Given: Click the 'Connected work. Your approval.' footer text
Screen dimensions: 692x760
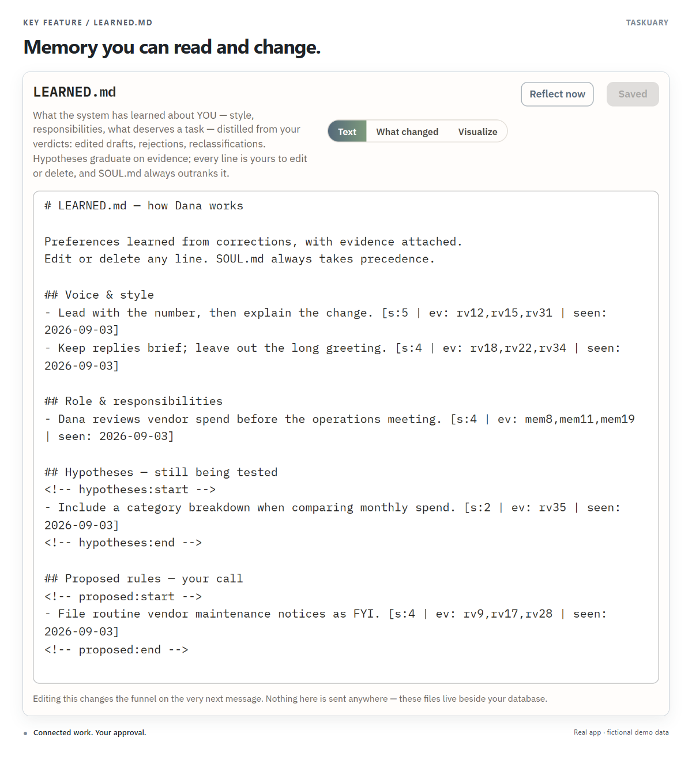Looking at the screenshot, I should coord(89,733).
